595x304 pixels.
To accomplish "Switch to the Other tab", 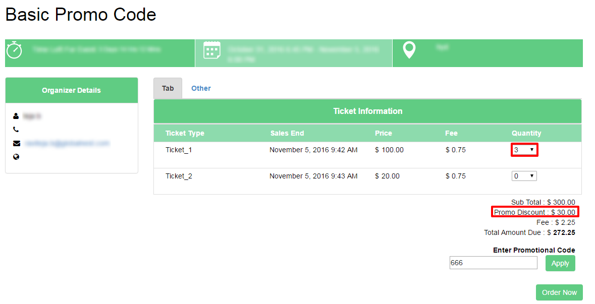I will (201, 88).
